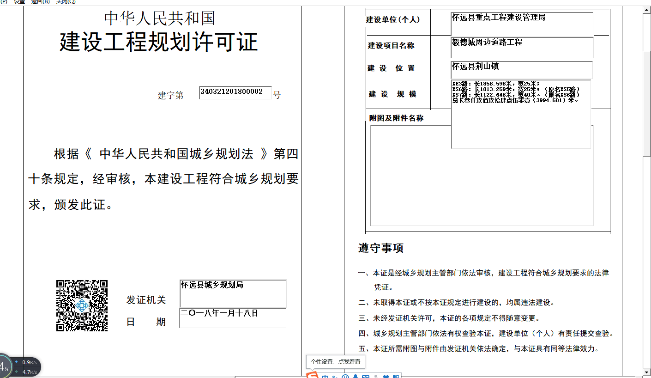Click rule 二、未取得本证 text line

pyautogui.click(x=456, y=303)
